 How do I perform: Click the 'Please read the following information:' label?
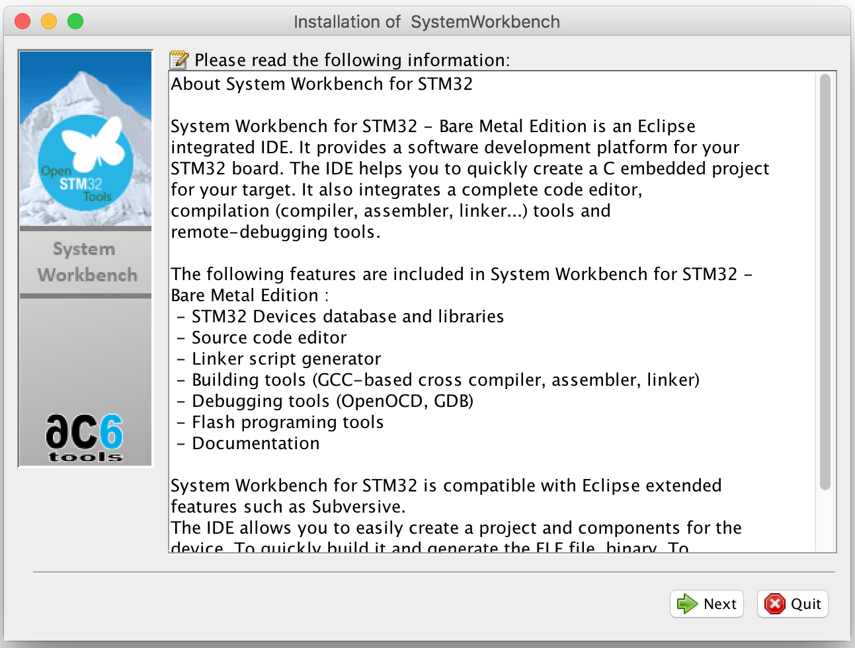tap(352, 60)
